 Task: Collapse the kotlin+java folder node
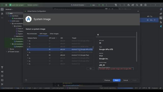pyautogui.click(x=8, y=21)
